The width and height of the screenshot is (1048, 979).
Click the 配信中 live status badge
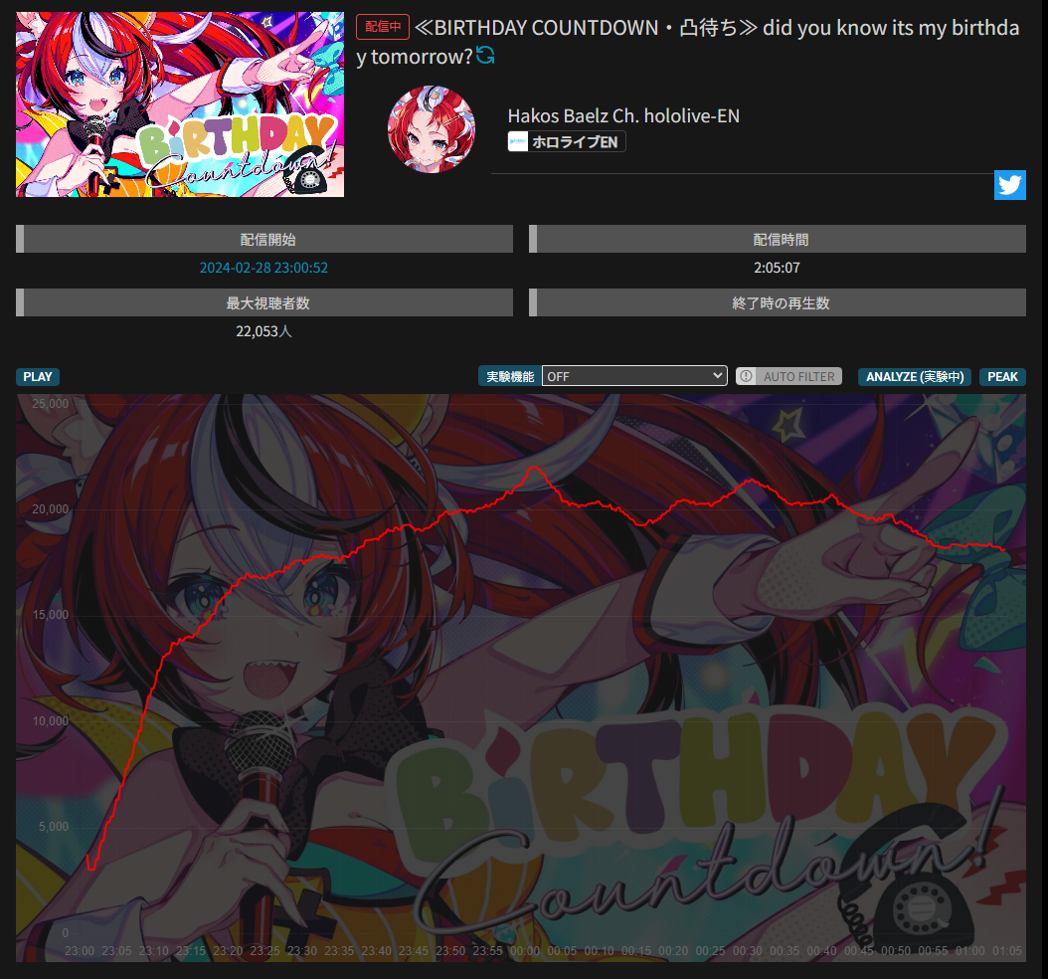click(x=382, y=27)
